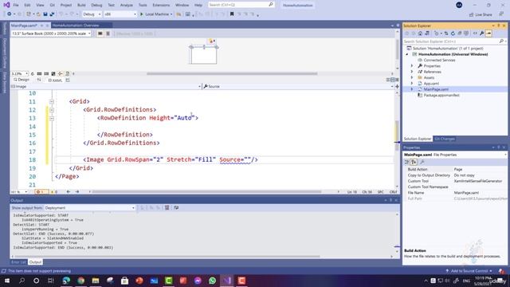The height and width of the screenshot is (287, 510).
Task: Start debugging with green play icon
Action: pyautogui.click(x=142, y=14)
